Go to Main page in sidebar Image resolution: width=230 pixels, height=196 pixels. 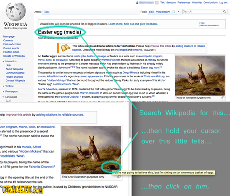pyautogui.click(x=9, y=36)
